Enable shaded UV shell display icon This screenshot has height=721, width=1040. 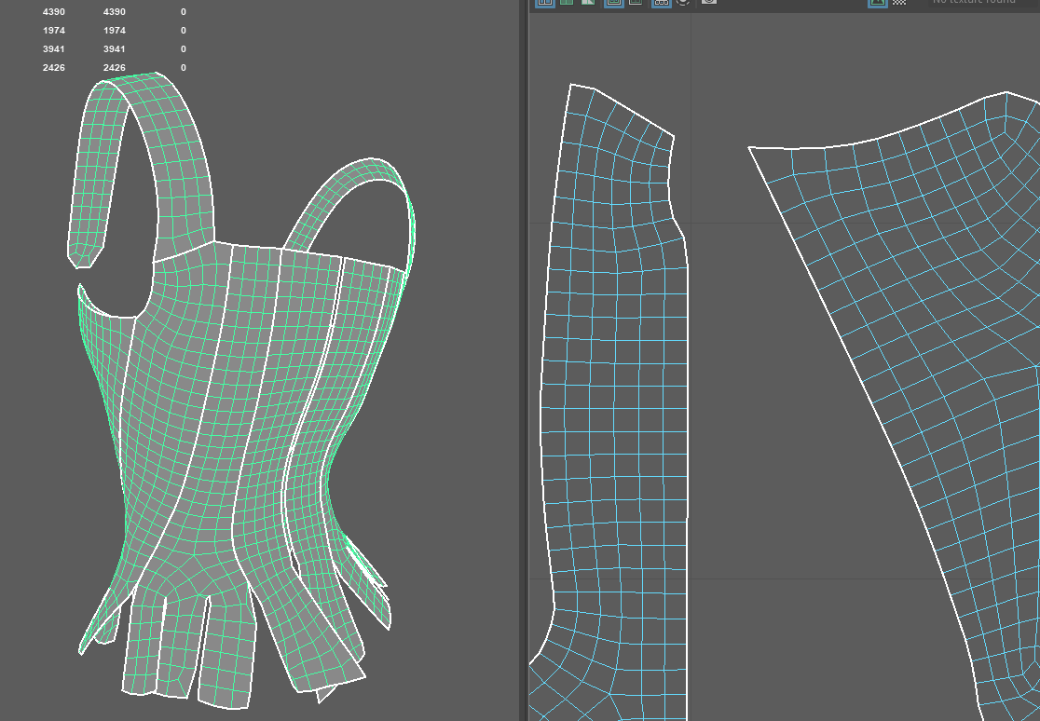pos(567,3)
